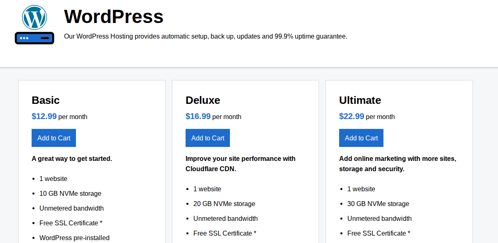Select the Basic plan title
The width and height of the screenshot is (498, 243).
[46, 100]
